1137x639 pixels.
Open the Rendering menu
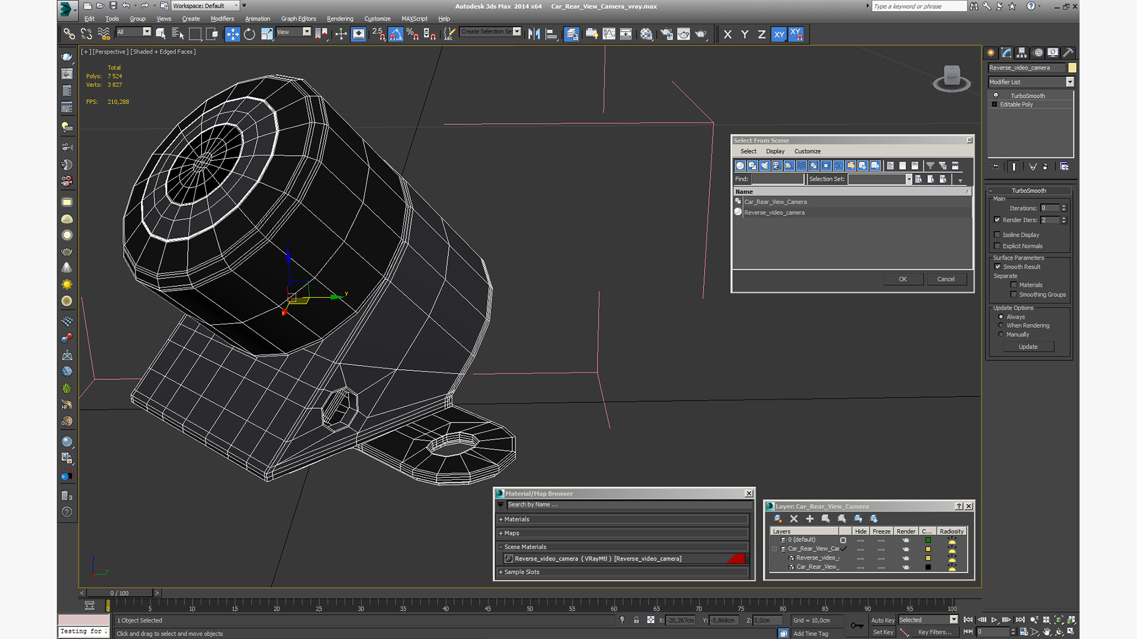pyautogui.click(x=340, y=19)
